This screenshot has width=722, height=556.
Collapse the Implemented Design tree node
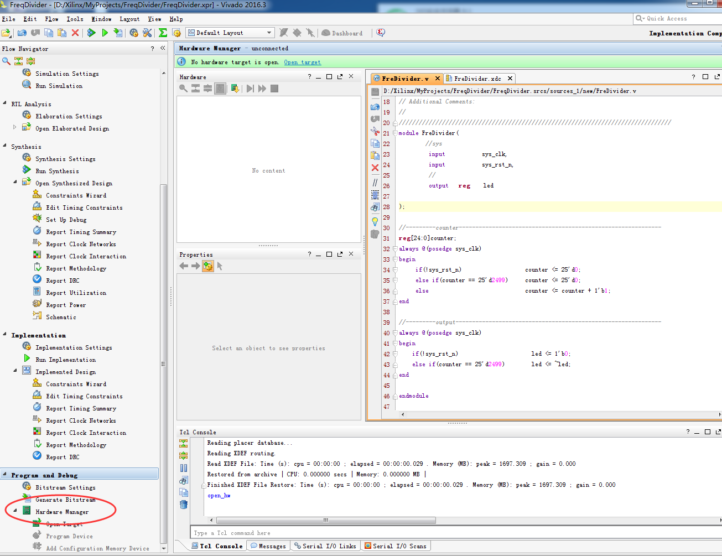point(15,371)
